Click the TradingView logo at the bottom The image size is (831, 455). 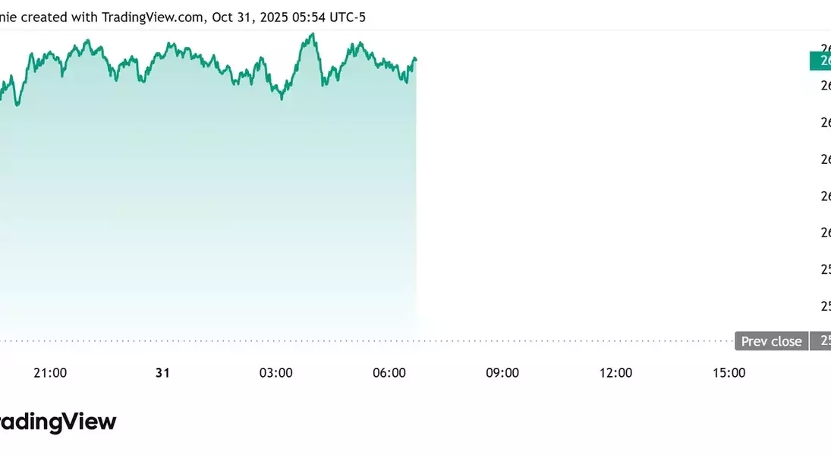point(57,422)
